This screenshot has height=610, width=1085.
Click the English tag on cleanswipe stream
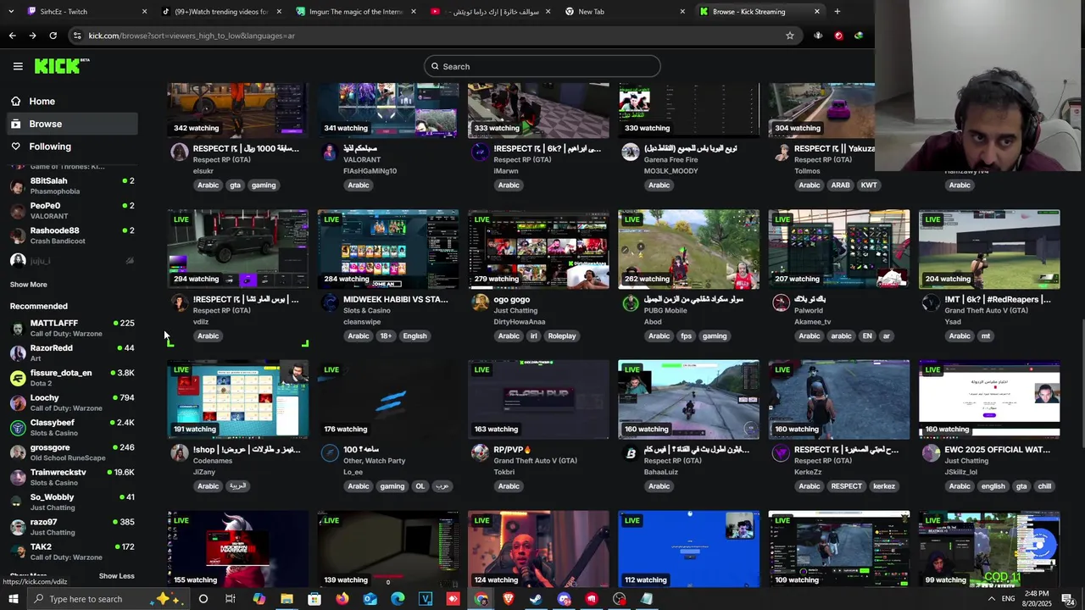point(415,335)
